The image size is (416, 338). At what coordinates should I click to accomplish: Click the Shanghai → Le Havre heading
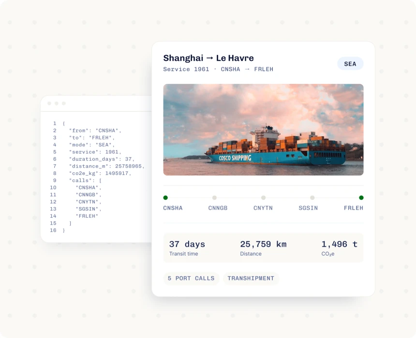tap(208, 58)
